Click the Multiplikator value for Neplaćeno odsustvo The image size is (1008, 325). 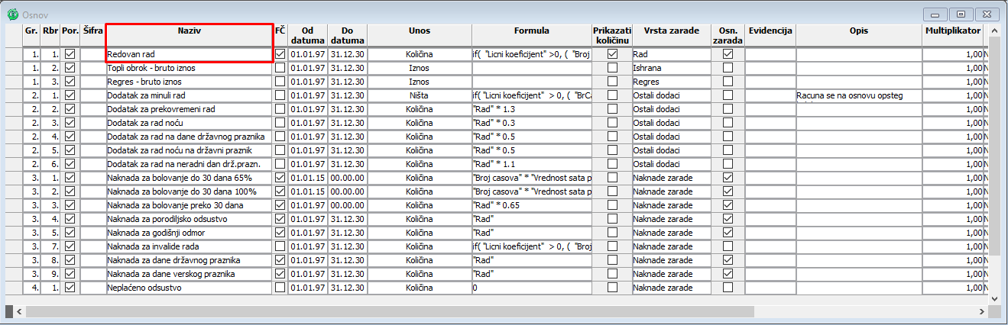[x=951, y=288]
